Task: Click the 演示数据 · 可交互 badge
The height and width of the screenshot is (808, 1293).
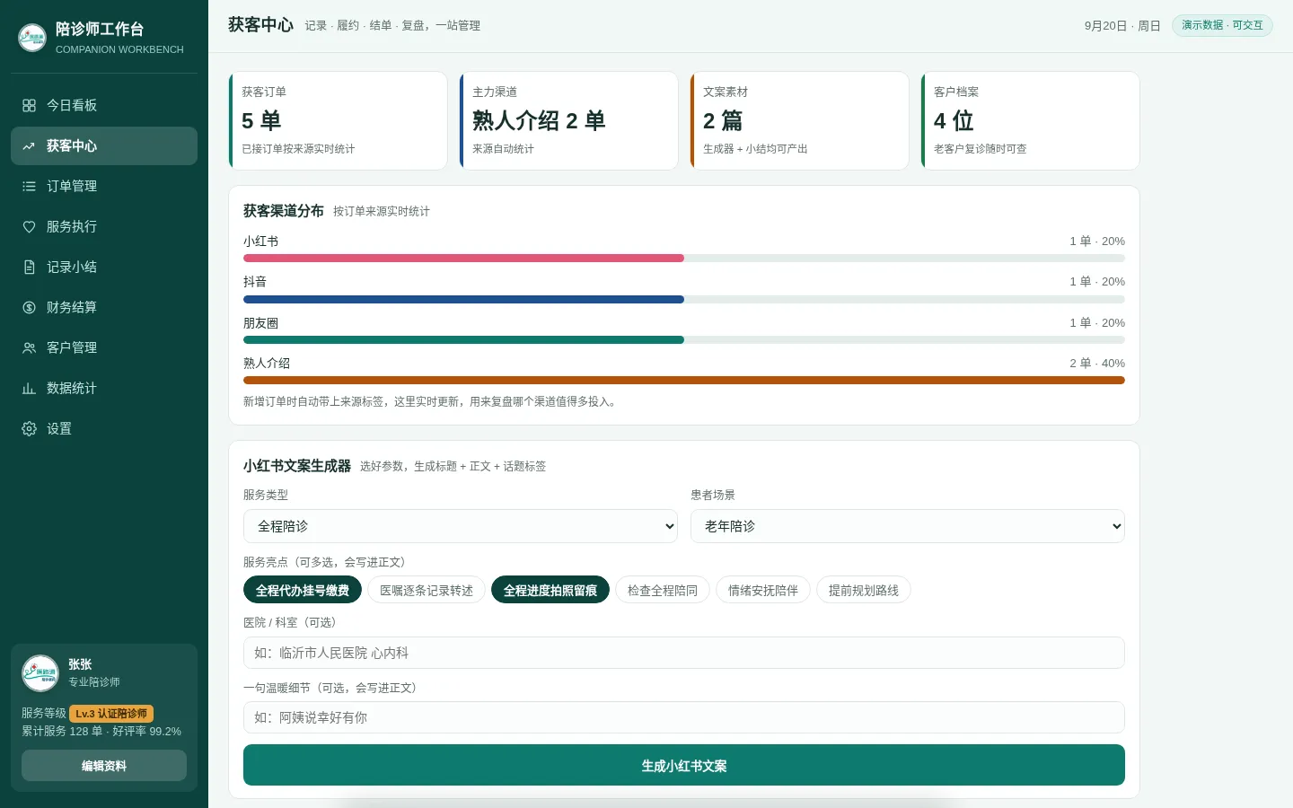Action: click(x=1222, y=25)
